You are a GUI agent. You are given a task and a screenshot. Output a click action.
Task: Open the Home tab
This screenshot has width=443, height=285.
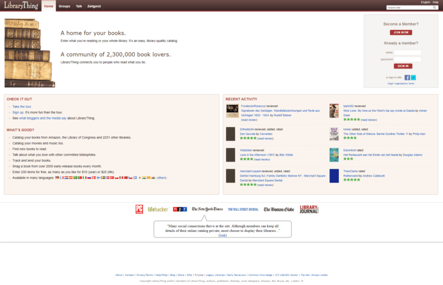(x=49, y=6)
